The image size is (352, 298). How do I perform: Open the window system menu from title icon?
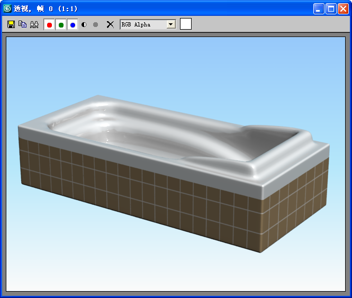click(7, 8)
